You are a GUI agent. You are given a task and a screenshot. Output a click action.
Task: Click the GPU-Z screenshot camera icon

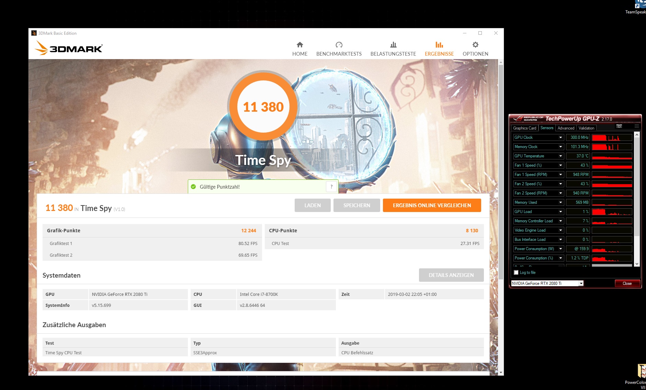click(x=619, y=126)
